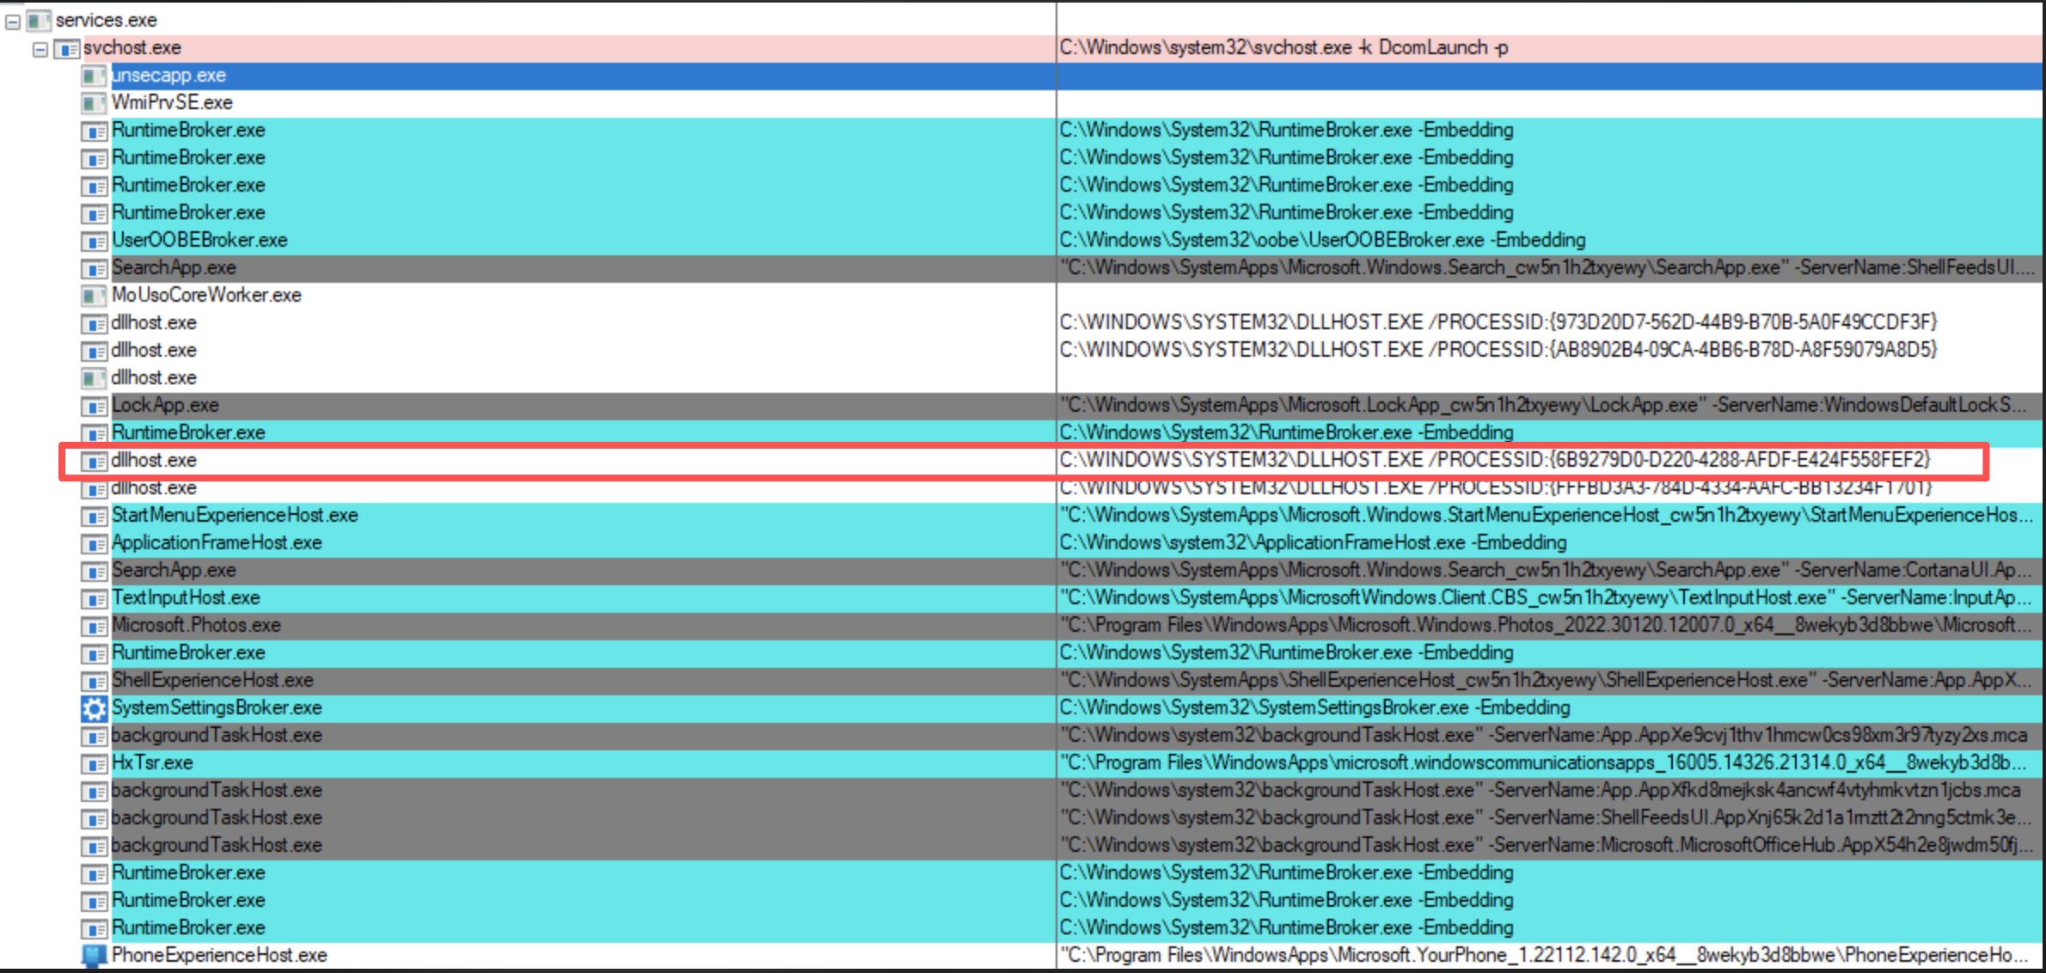Viewport: 2046px width, 973px height.
Task: Select the StartMenuExperienceHost.exe process
Action: point(235,515)
